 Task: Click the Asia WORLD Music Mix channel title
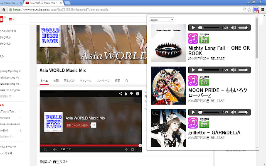[x=63, y=70]
